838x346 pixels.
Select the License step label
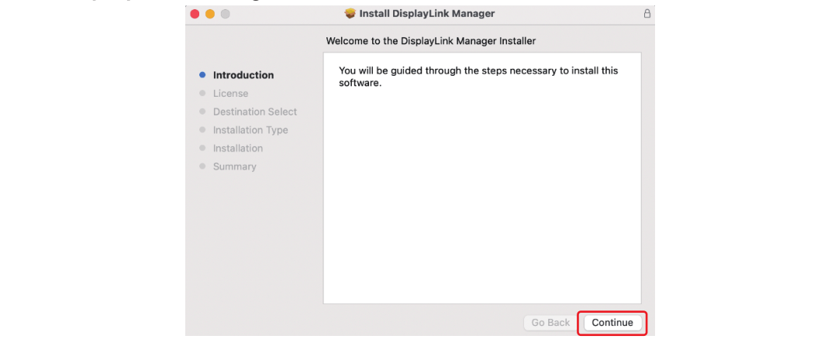pyautogui.click(x=230, y=94)
